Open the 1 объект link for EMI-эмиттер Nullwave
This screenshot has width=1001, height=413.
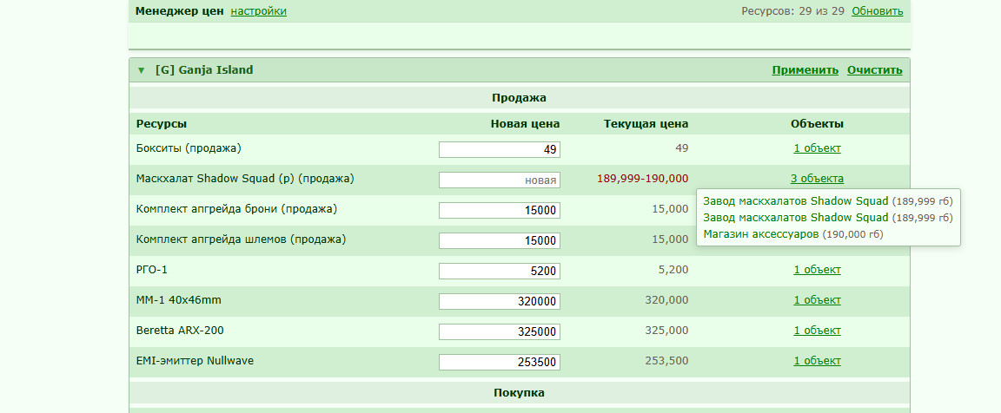click(817, 361)
